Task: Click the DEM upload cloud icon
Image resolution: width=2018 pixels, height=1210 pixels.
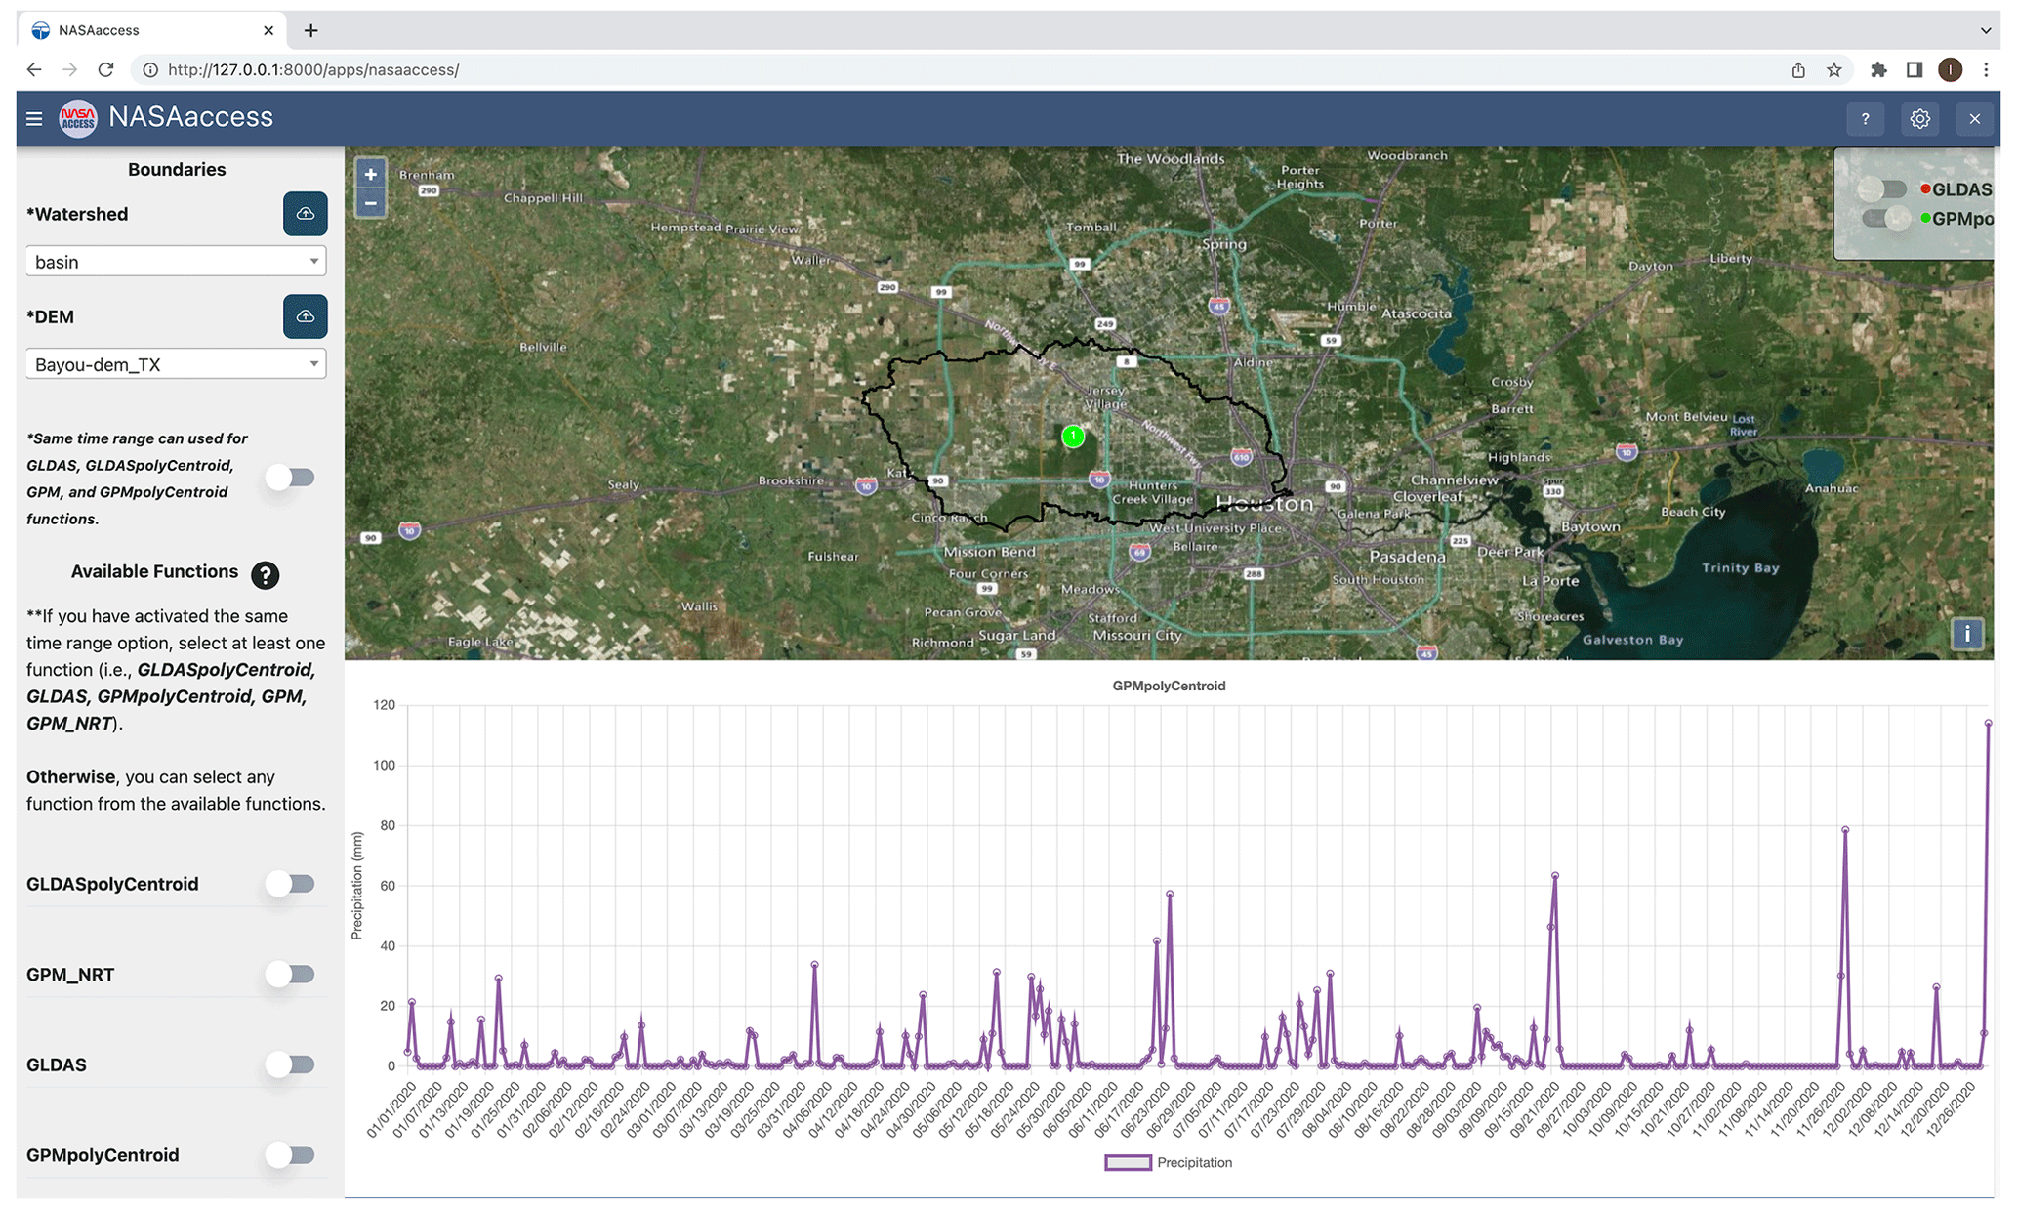Action: pos(305,316)
